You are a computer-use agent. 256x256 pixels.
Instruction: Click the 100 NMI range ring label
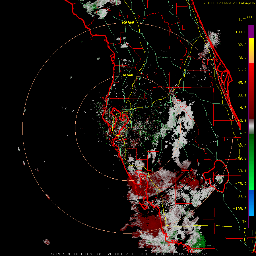point(128,22)
